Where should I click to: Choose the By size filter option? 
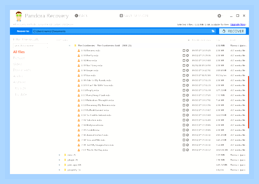(20, 88)
